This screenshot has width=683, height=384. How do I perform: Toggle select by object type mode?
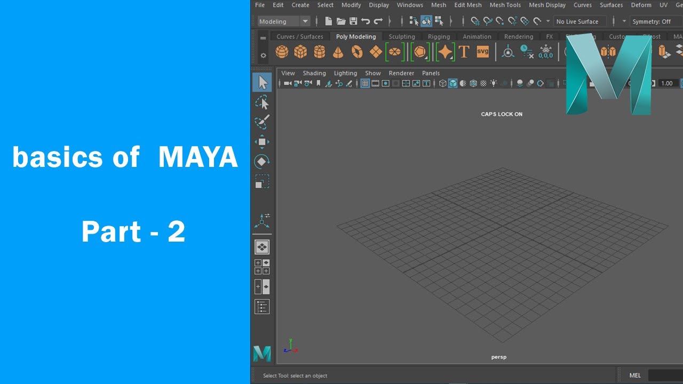point(426,21)
